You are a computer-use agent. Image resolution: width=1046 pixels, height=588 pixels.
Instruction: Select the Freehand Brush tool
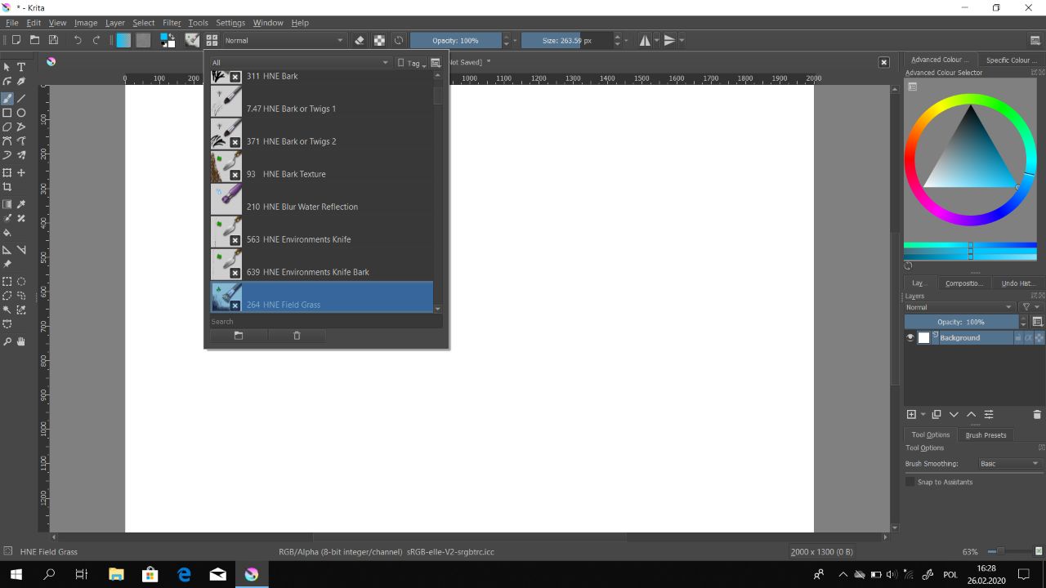(x=7, y=98)
